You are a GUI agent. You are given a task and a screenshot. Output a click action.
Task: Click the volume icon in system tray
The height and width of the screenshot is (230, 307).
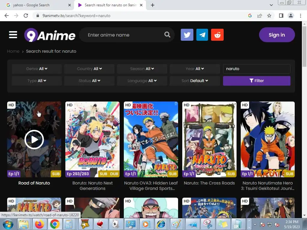277,225
